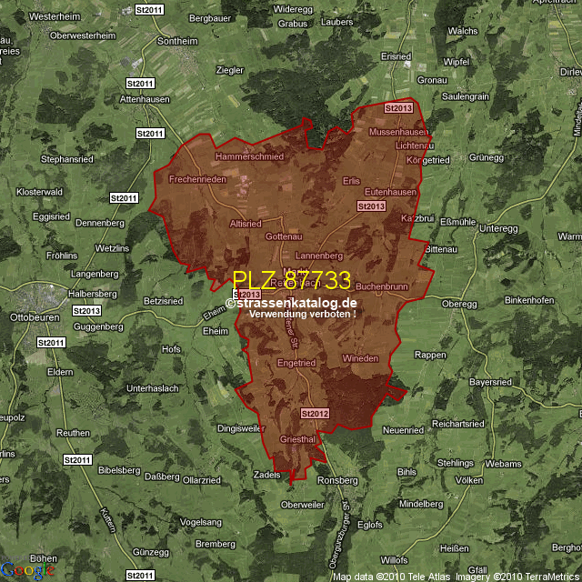Click the Hammerschmied place label

(x=249, y=156)
